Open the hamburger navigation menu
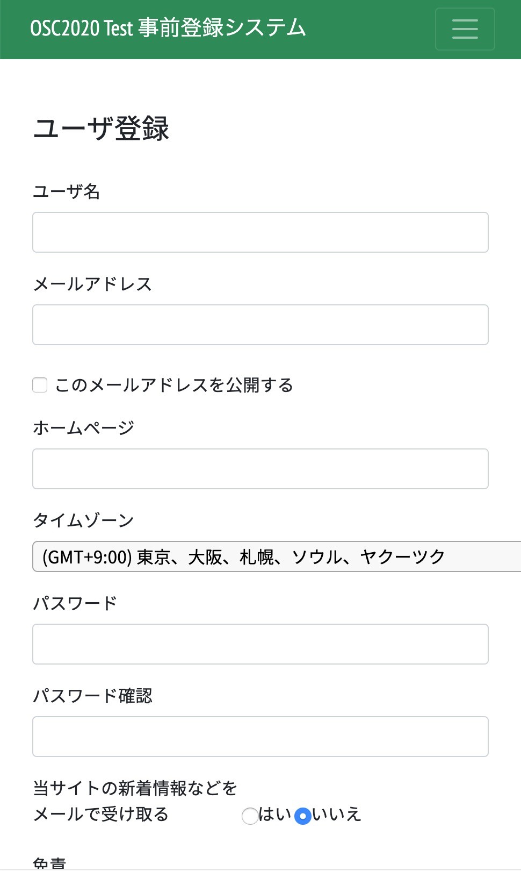This screenshot has height=871, width=521. click(465, 29)
